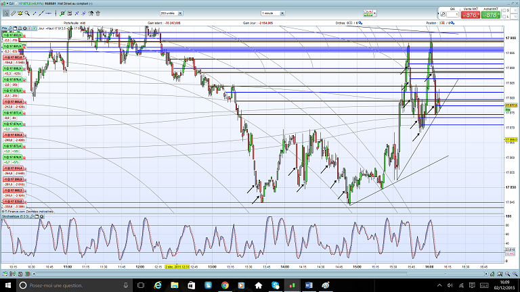Image resolution: width=520 pixels, height=292 pixels.
Task: Toggle the L checkbox
Action: [x=504, y=16]
